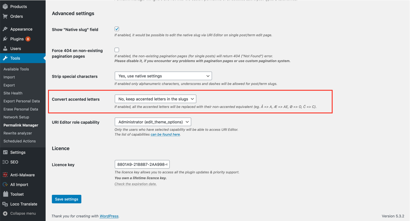Image resolution: width=410 pixels, height=221 pixels.
Task: Click the Save settings button
Action: 67,199
